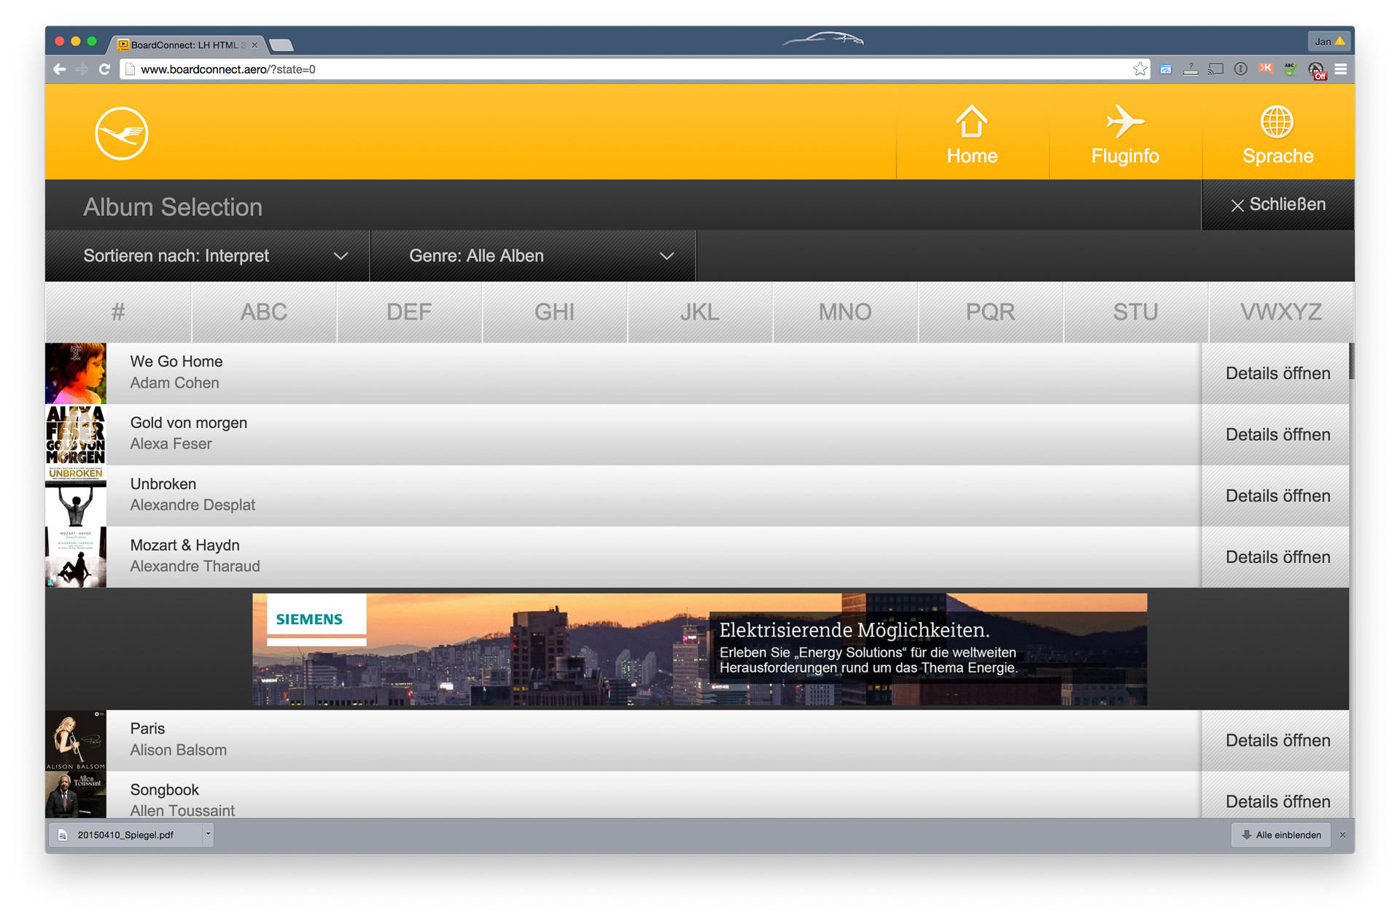This screenshot has width=1400, height=918.
Task: Open the Chrome hamburger menu
Action: [1340, 69]
